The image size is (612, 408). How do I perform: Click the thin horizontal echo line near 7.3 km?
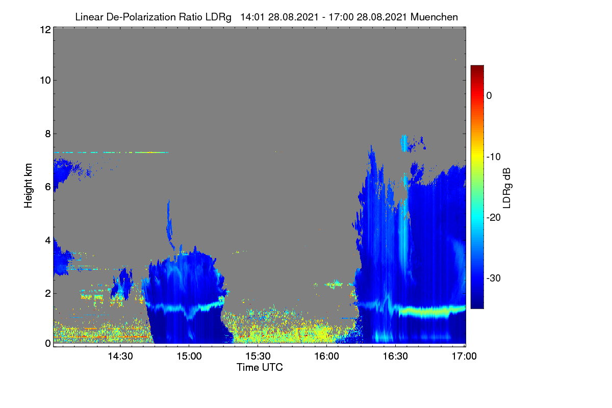111,152
